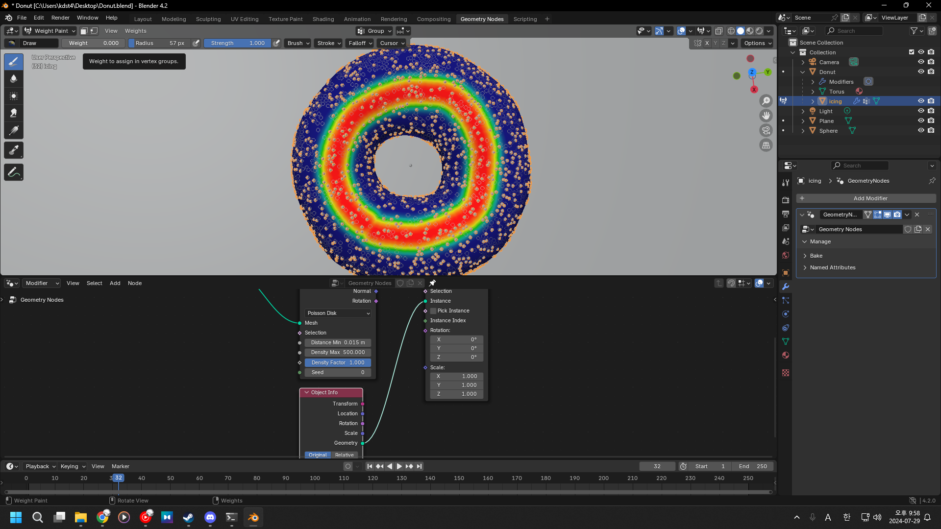Click the pan view hand icon

(x=766, y=116)
